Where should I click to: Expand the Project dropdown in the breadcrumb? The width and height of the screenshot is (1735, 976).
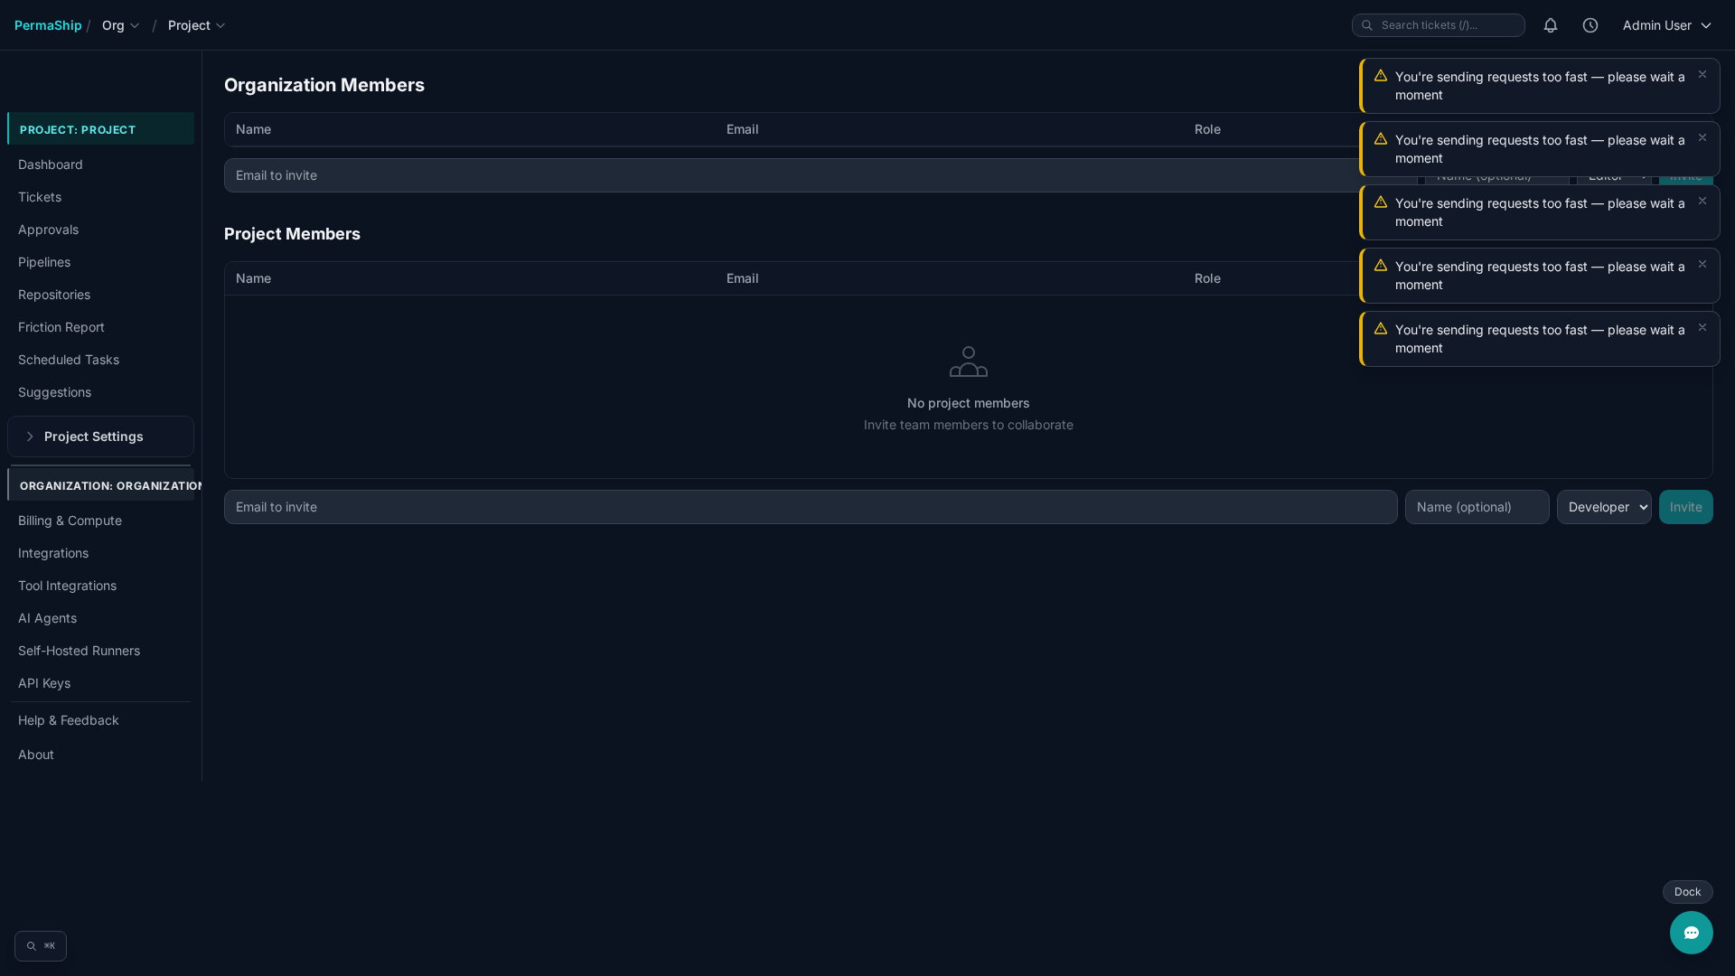coord(195,25)
